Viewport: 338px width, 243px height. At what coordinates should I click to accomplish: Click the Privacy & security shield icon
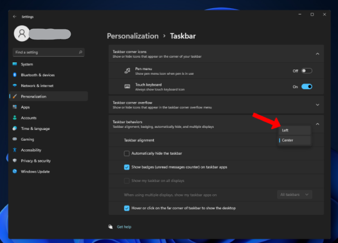coord(15,160)
